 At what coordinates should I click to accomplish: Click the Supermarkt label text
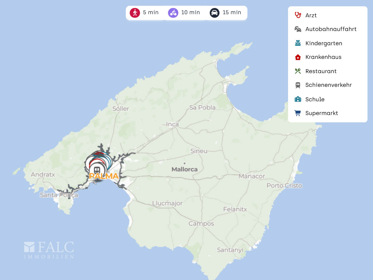tap(321, 113)
